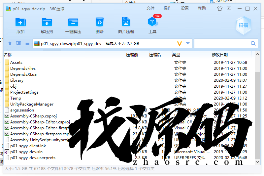Click the 2020-02-09 13:07 date of Library
Screen dimensions: 264x176
pyautogui.click(x=230, y=80)
